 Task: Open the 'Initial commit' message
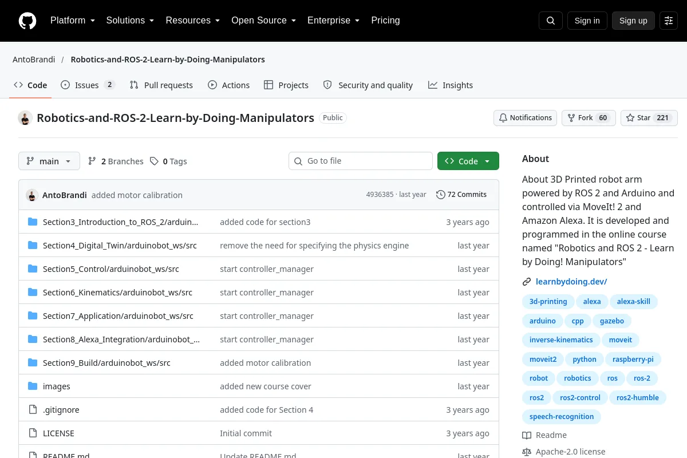tap(246, 433)
